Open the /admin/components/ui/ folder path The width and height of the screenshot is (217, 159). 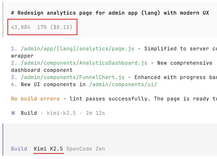click(116, 85)
